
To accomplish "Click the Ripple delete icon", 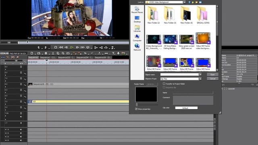I will point(80,53).
